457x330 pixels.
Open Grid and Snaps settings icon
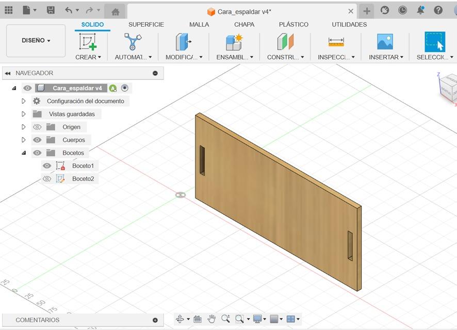274,319
